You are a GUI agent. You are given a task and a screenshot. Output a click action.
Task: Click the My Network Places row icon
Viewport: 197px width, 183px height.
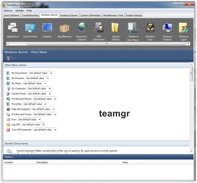pyautogui.click(x=8, y=99)
